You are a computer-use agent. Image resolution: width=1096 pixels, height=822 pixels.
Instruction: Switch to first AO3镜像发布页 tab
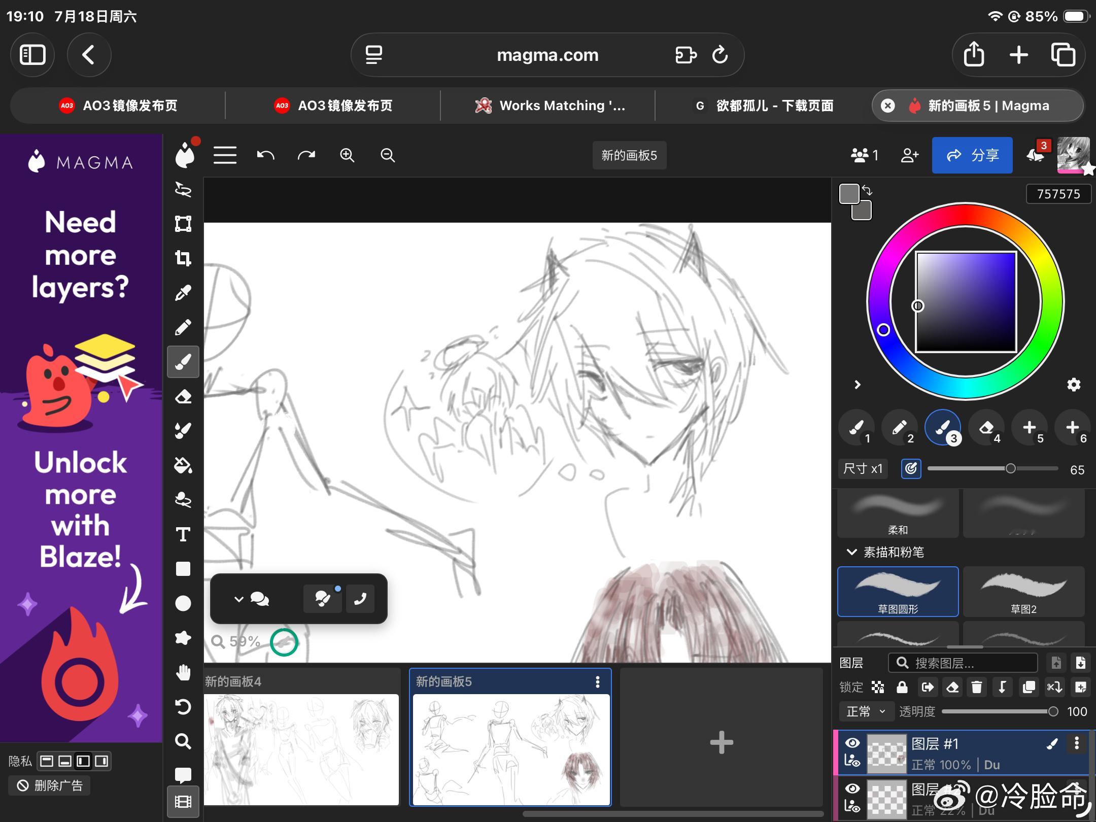pyautogui.click(x=118, y=106)
